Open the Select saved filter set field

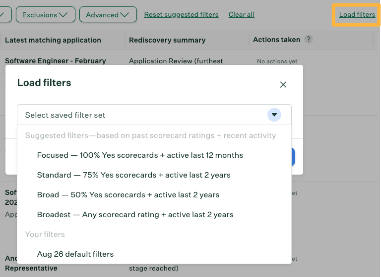154,115
